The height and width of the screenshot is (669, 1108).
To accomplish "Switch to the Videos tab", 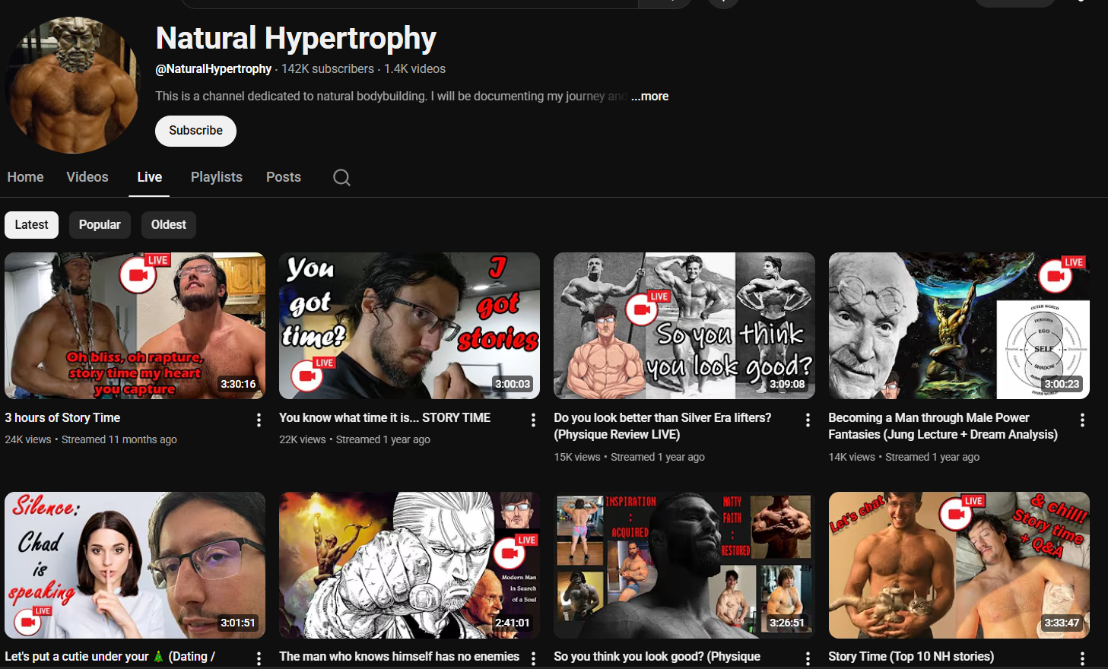I will (87, 177).
